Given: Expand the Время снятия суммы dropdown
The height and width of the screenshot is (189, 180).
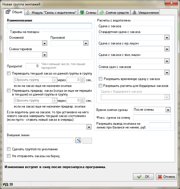Looking at the screenshot, I should click(168, 110).
